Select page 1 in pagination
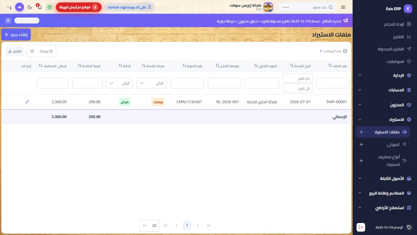 click(x=187, y=226)
